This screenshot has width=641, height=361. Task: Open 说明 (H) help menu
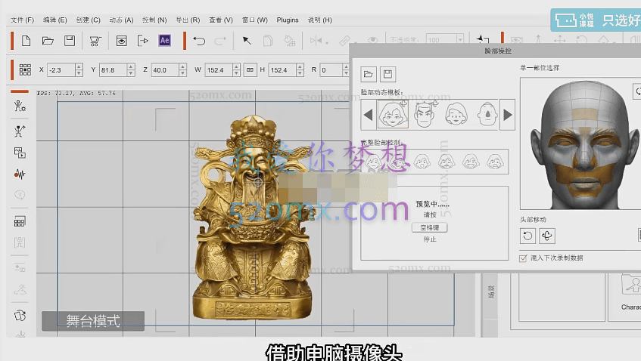(x=319, y=20)
